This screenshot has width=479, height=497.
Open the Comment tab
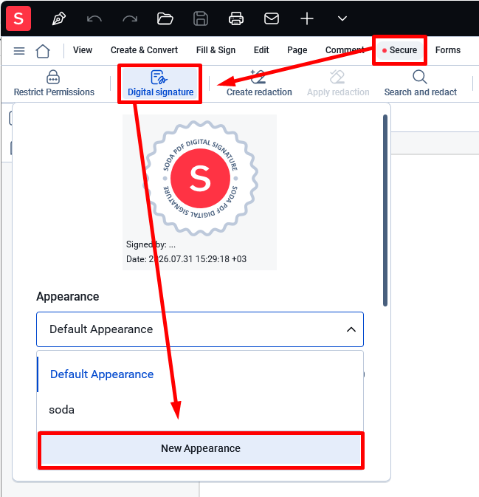point(345,50)
